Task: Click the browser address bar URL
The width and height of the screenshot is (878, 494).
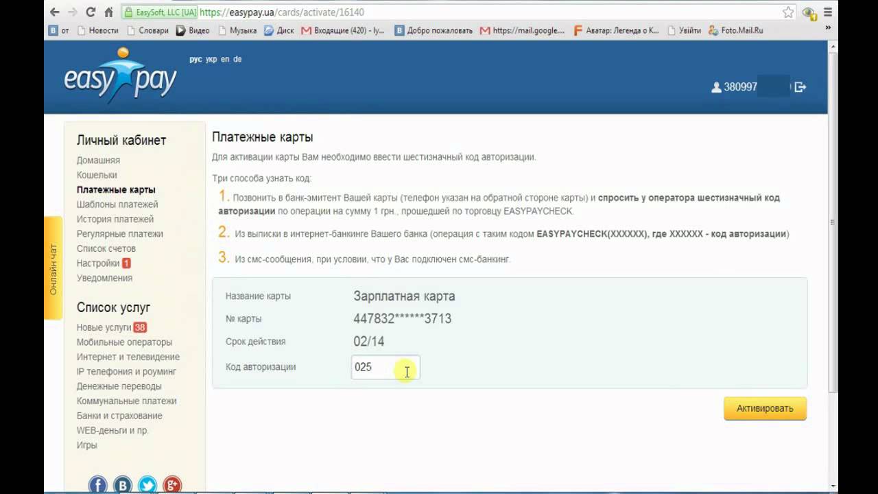Action: (x=282, y=12)
